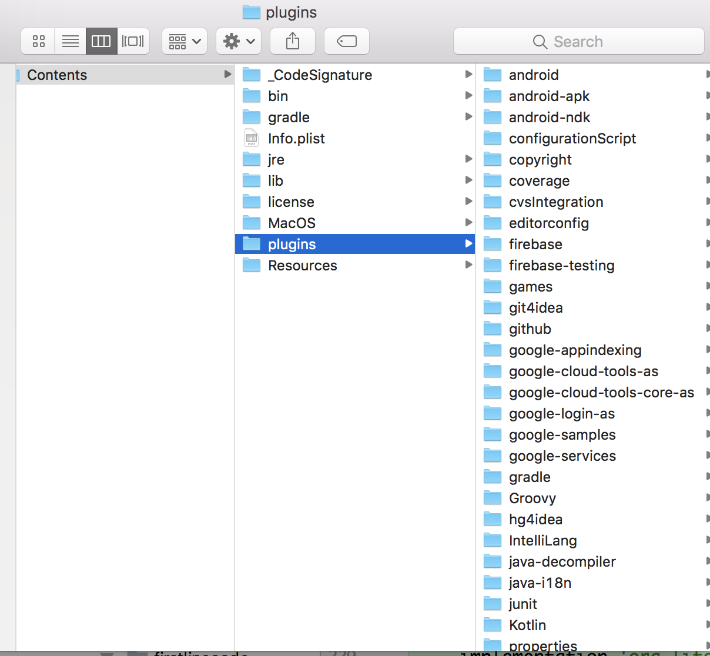Screen dimensions: 710x656
Task: Select the junit folder
Action: pos(593,604)
